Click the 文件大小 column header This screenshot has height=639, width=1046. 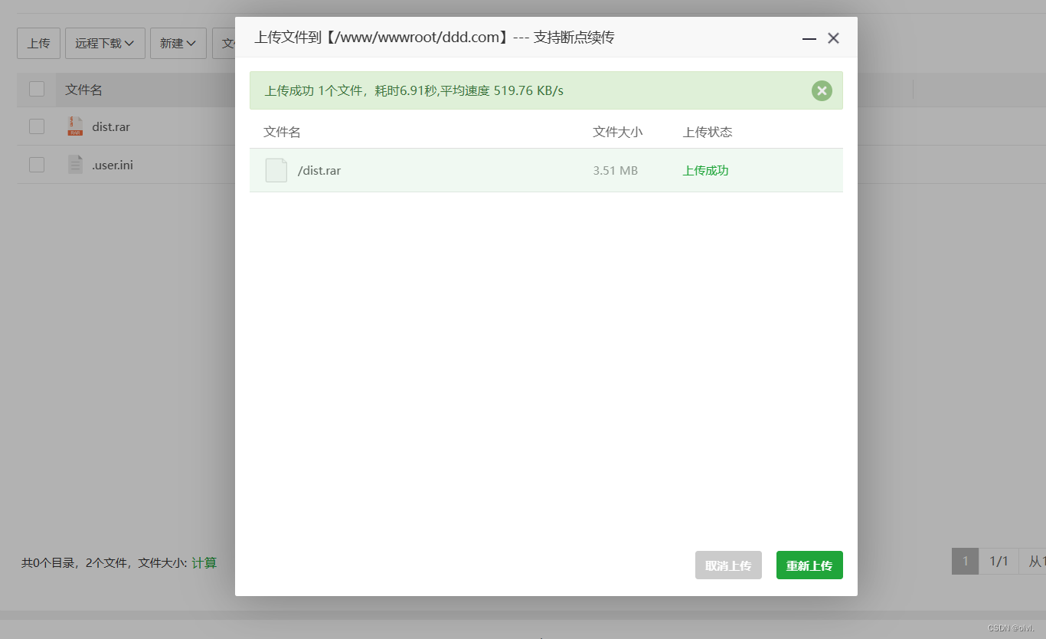[618, 132]
